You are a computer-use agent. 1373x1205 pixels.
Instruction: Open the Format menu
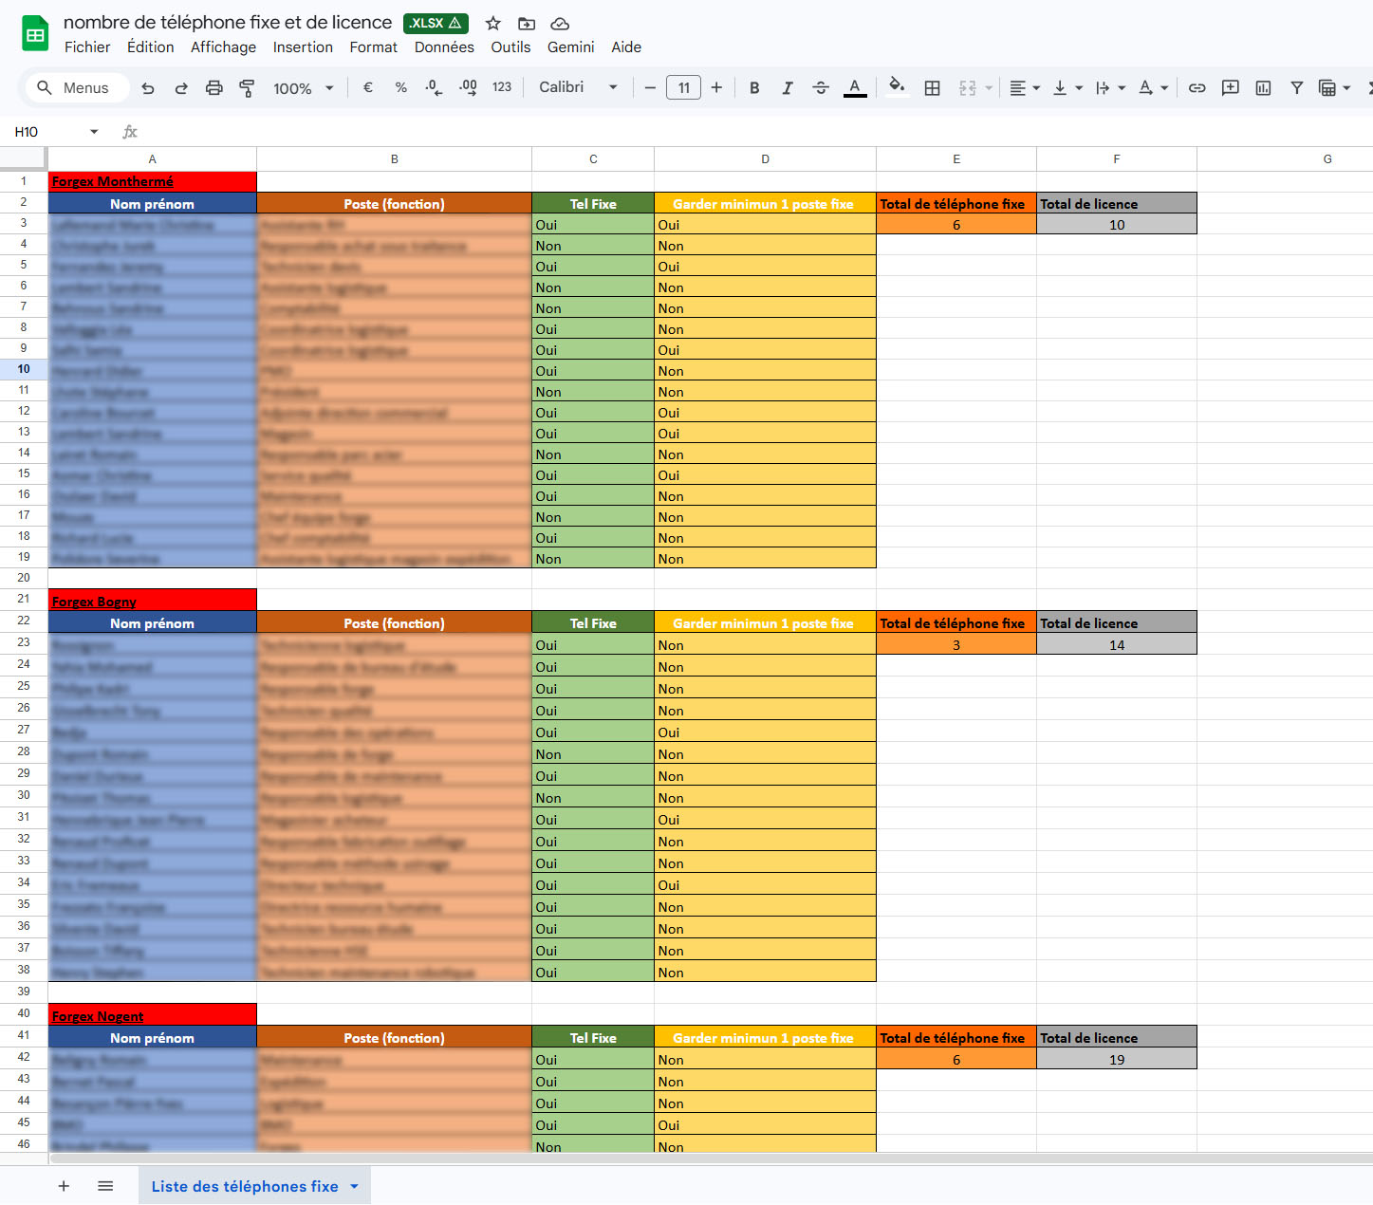tap(374, 47)
